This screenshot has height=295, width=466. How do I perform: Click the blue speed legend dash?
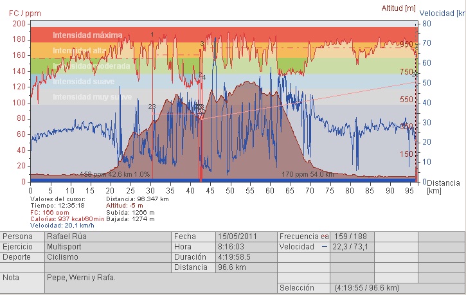point(325,247)
